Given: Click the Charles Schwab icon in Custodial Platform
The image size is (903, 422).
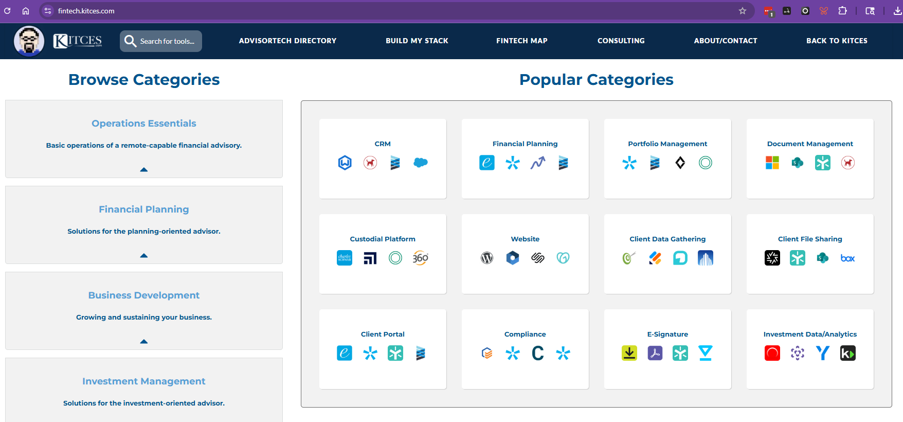Looking at the screenshot, I should point(345,258).
